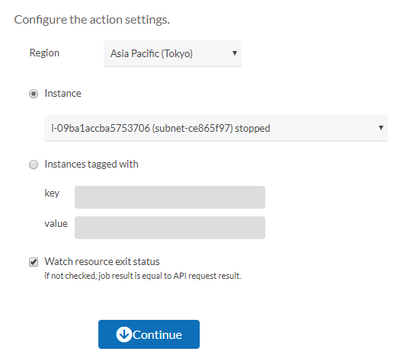Select the Instances tagged with radio button
This screenshot has width=404, height=361.
[x=34, y=165]
